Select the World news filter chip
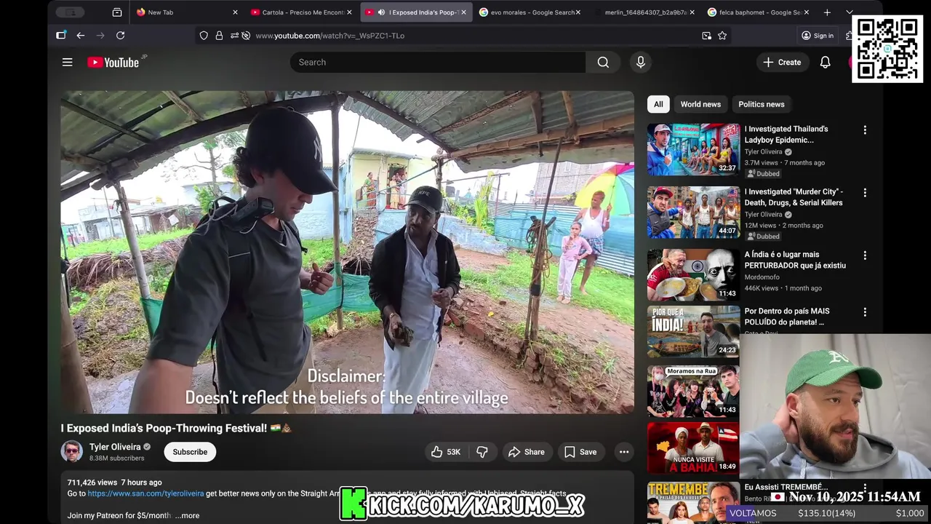The width and height of the screenshot is (931, 524). 700,104
